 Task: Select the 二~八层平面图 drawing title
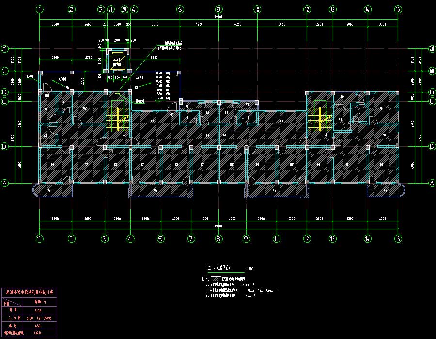[219, 268]
